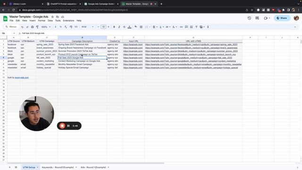Increase font size with plus button
Viewport: 302px width, 170px height.
tap(108, 27)
